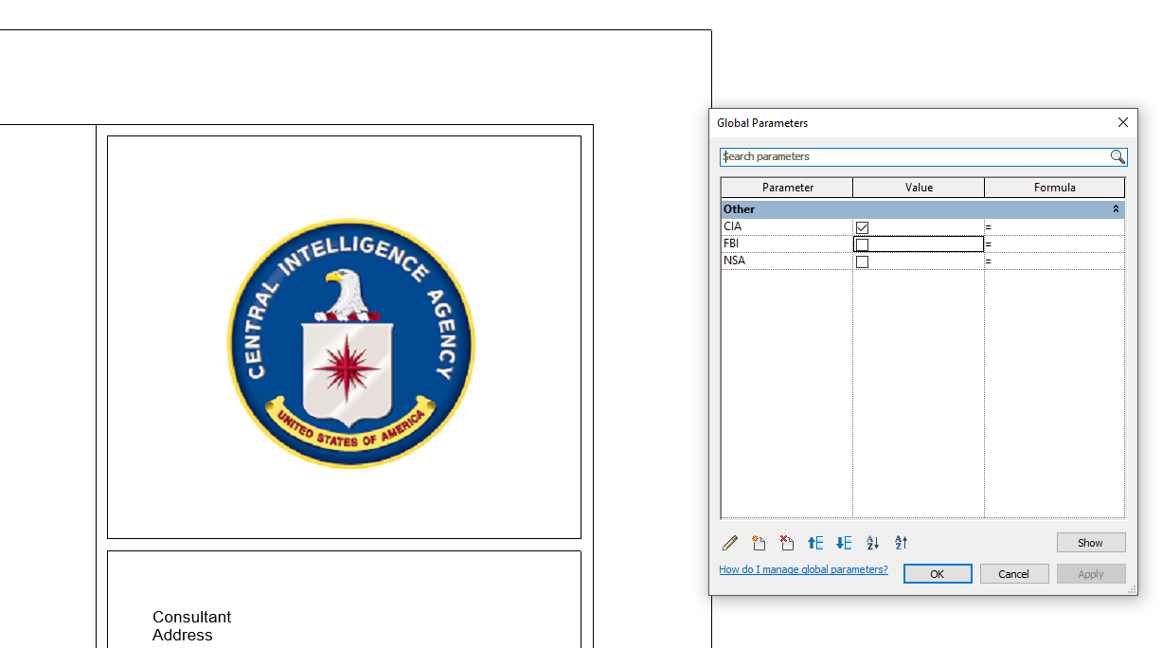The height and width of the screenshot is (648, 1162).
Task: Sort parameters in ascending order
Action: [x=872, y=542]
